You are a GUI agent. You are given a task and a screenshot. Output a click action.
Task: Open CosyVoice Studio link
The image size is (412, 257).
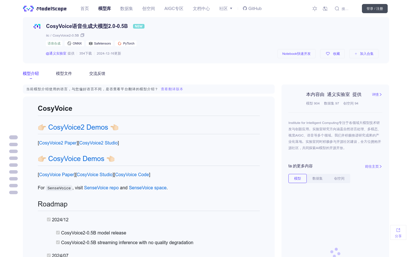click(x=95, y=174)
